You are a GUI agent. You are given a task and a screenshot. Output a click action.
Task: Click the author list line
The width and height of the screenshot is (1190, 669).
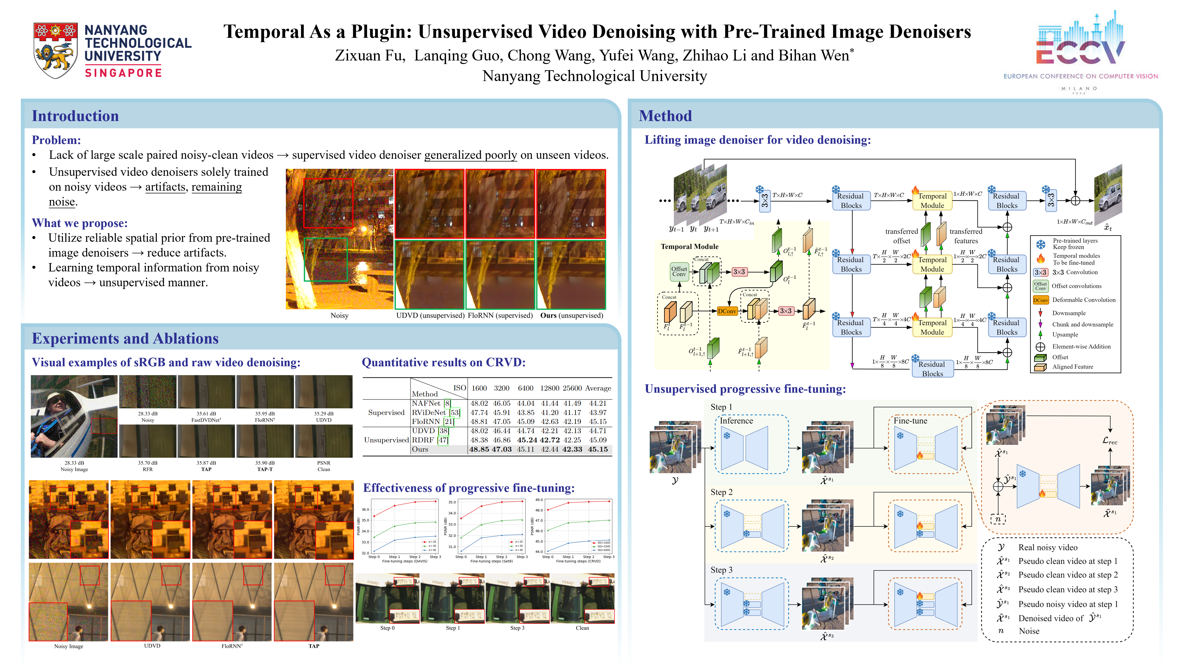click(x=594, y=55)
